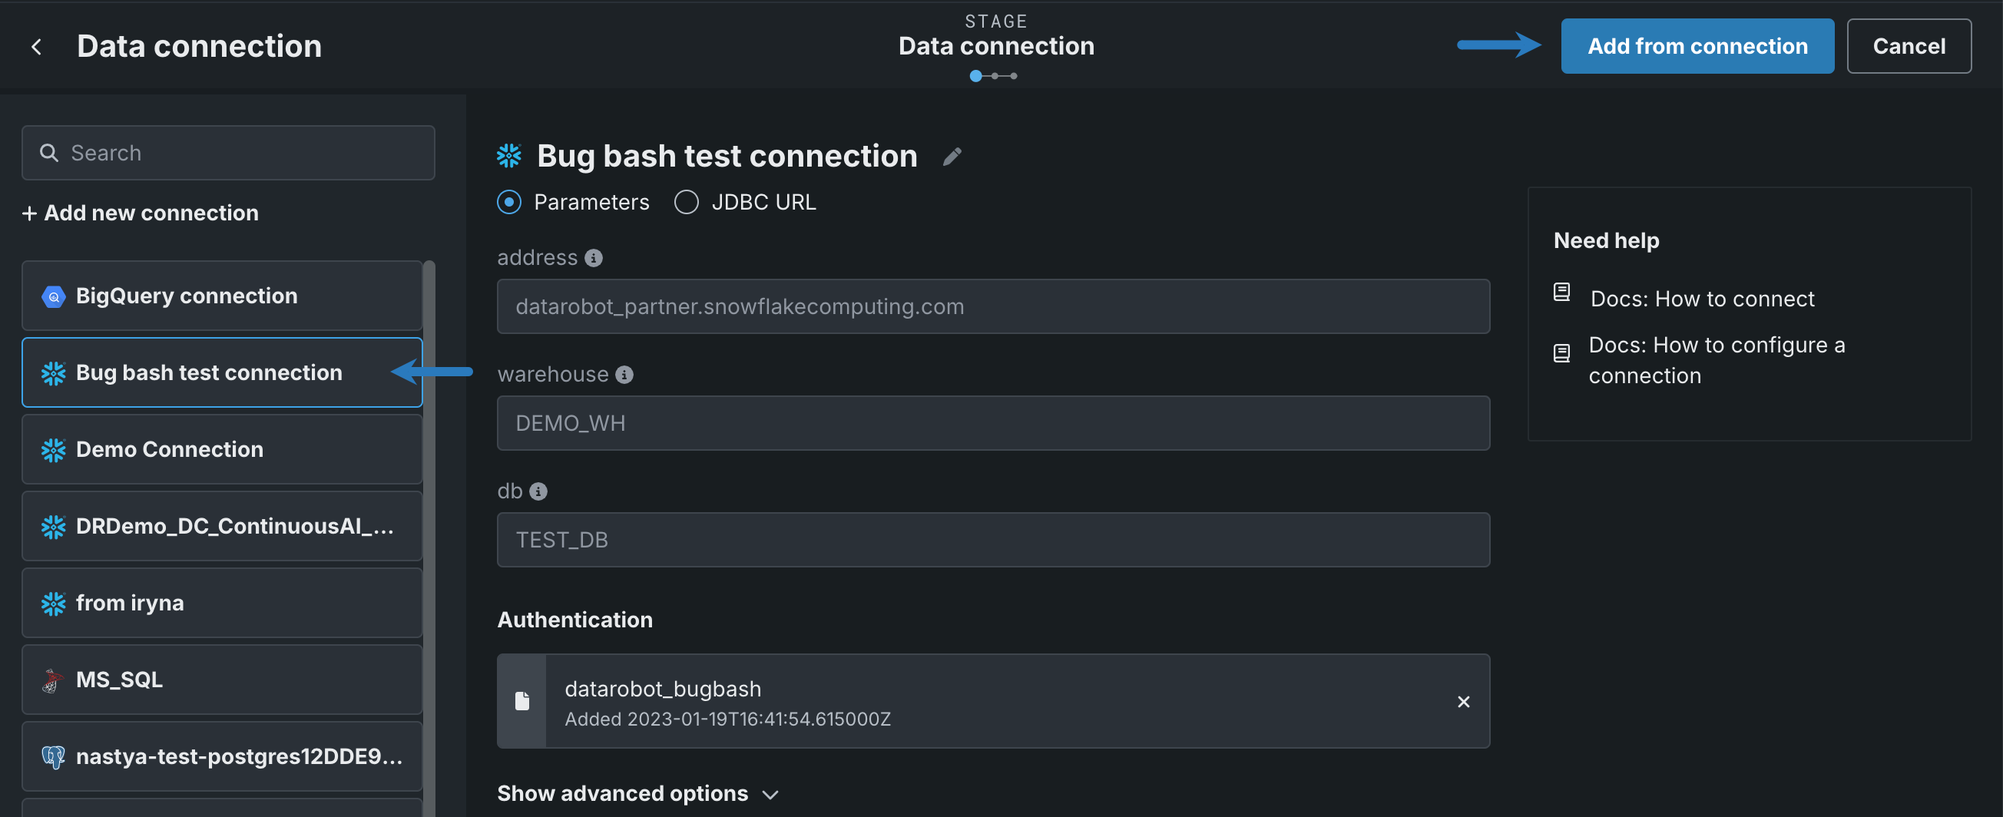Image resolution: width=2003 pixels, height=817 pixels.
Task: Click the address info icon
Action: pos(593,258)
